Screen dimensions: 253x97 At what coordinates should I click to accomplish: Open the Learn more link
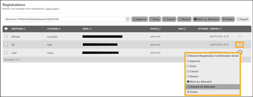pos(52,9)
